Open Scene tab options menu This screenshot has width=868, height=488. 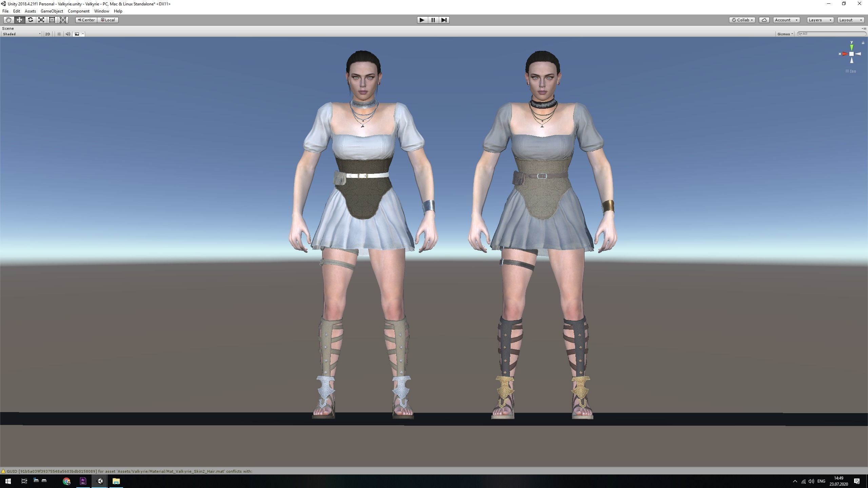[x=864, y=28]
